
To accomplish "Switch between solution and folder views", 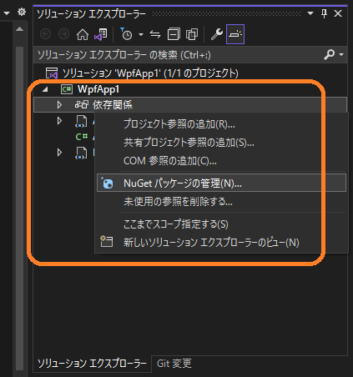I will [x=101, y=34].
